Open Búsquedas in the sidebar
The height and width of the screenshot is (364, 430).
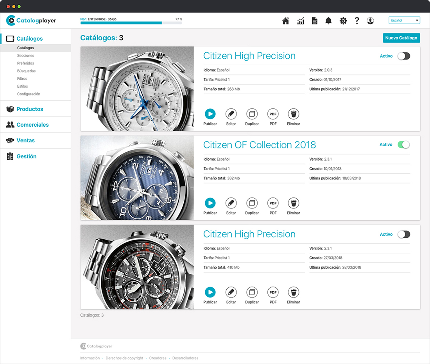point(26,71)
